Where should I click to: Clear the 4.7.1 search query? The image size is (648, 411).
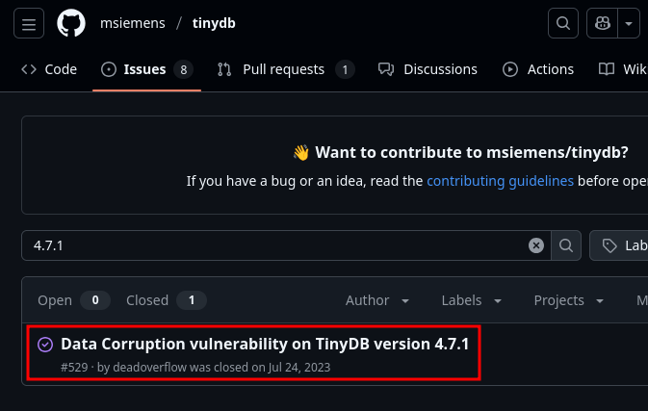pyautogui.click(x=536, y=245)
